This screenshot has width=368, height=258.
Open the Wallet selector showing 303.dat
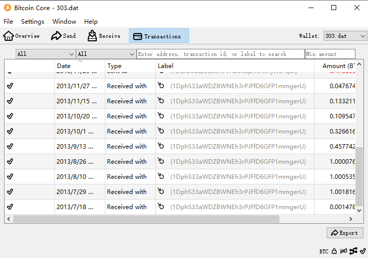[x=345, y=36]
